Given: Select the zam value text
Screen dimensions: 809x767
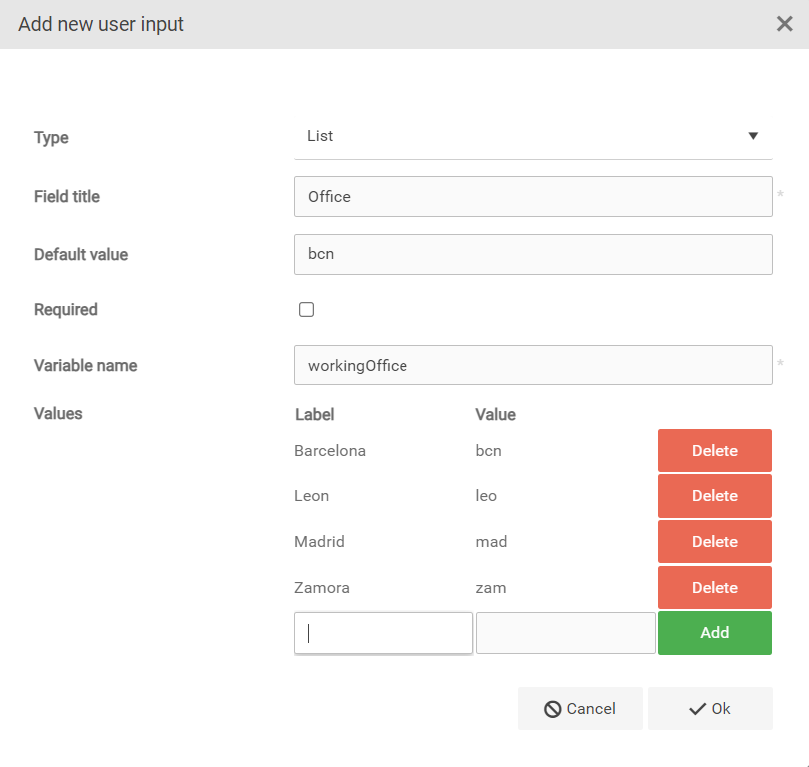Looking at the screenshot, I should [x=491, y=588].
